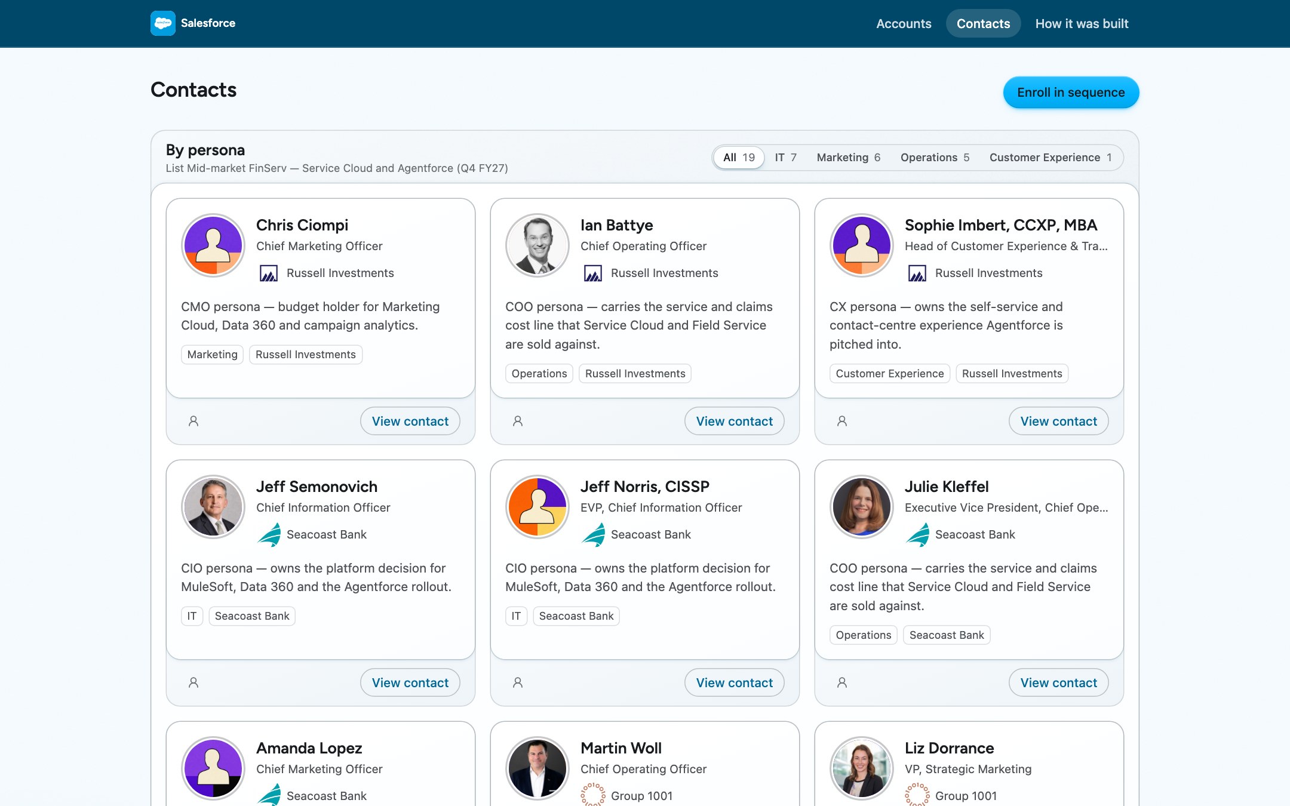Click Chris Ciompi's placeholder avatar
Screen dimensions: 1290x806
213,245
